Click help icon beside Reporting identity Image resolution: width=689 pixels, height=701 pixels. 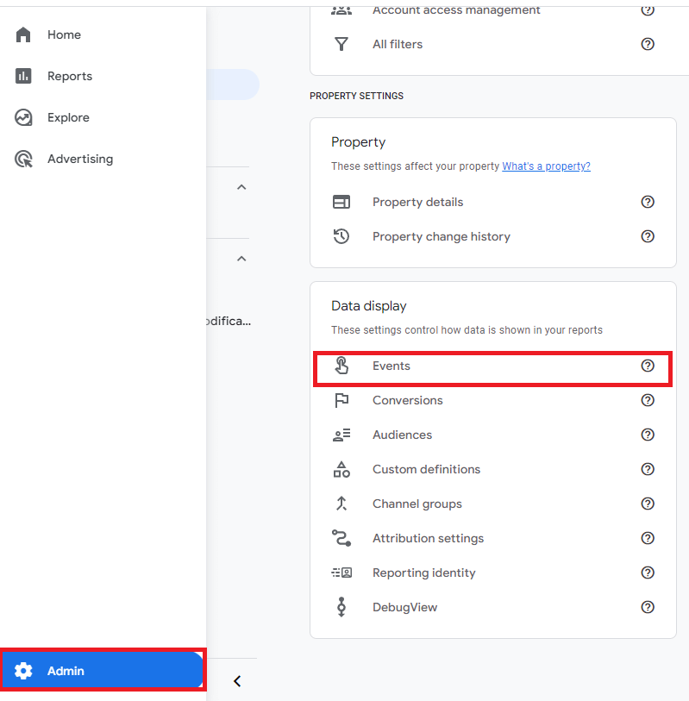pos(648,573)
